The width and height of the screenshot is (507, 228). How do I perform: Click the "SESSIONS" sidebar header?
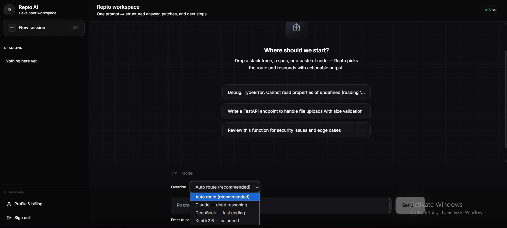[x=13, y=48]
